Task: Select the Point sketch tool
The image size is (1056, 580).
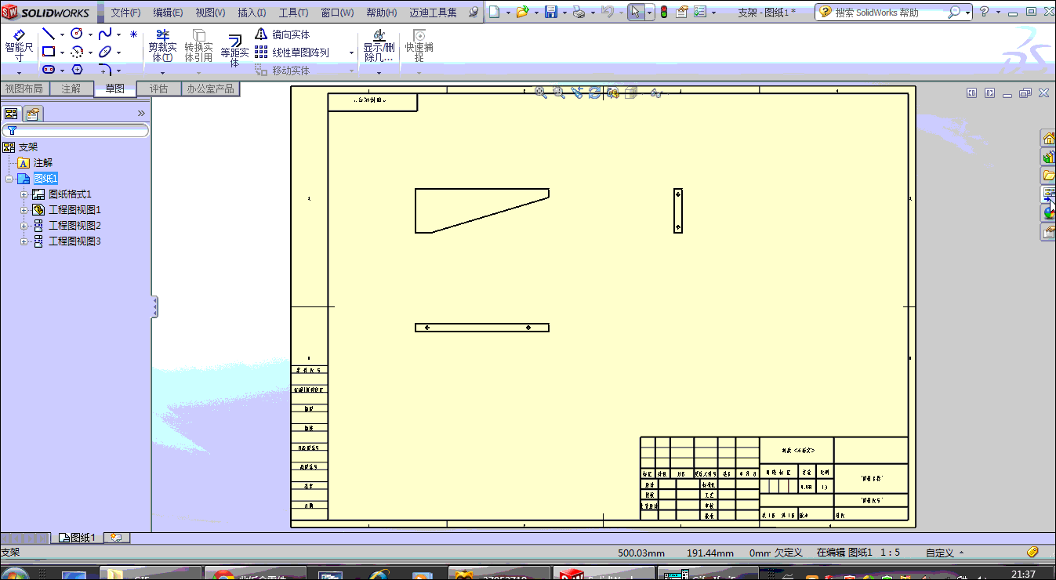Action: [x=133, y=34]
